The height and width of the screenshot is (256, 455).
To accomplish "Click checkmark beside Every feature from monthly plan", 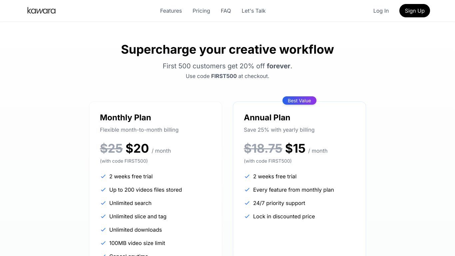I will pyautogui.click(x=247, y=190).
